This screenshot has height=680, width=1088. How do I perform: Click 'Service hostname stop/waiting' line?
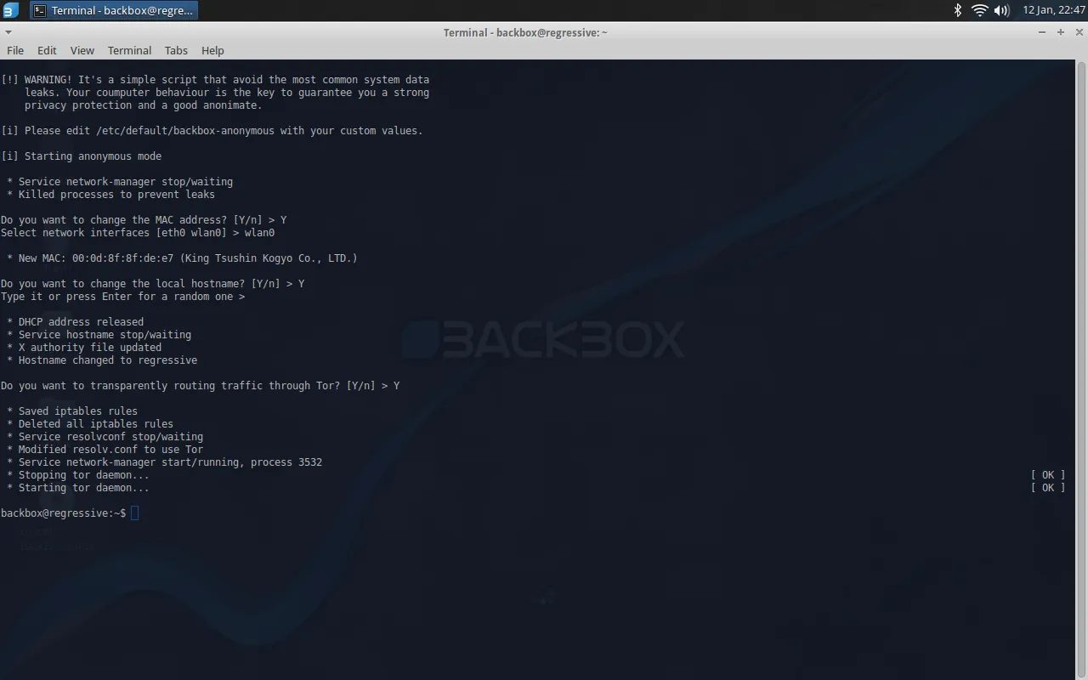(x=99, y=335)
